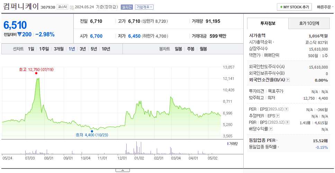The height and width of the screenshot is (173, 335).
Task: Click the 거래량 value 91,195
Action: 213,21
